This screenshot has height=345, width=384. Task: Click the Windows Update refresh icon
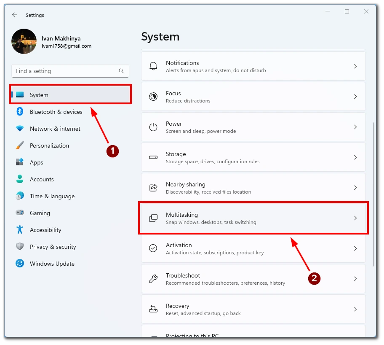(x=20, y=264)
